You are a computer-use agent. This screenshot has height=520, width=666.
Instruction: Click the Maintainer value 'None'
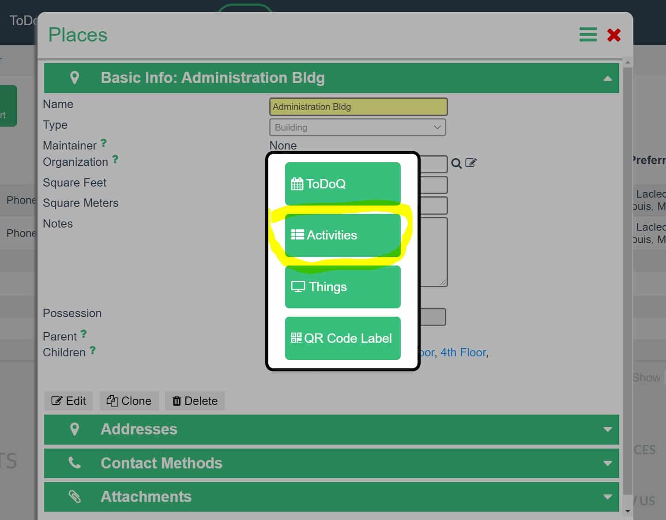point(283,146)
